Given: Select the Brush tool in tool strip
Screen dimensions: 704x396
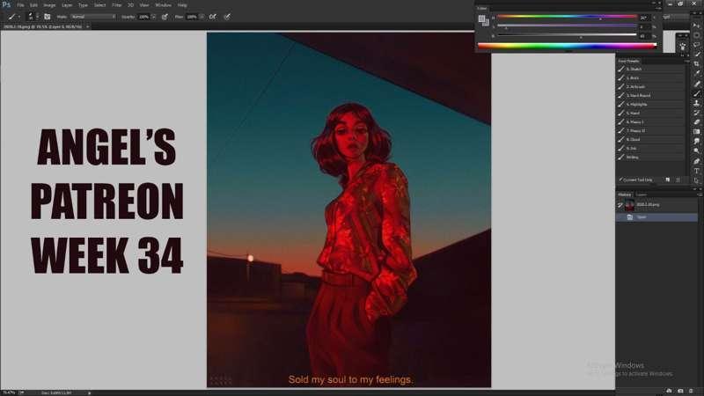Looking at the screenshot, I should pyautogui.click(x=697, y=93).
